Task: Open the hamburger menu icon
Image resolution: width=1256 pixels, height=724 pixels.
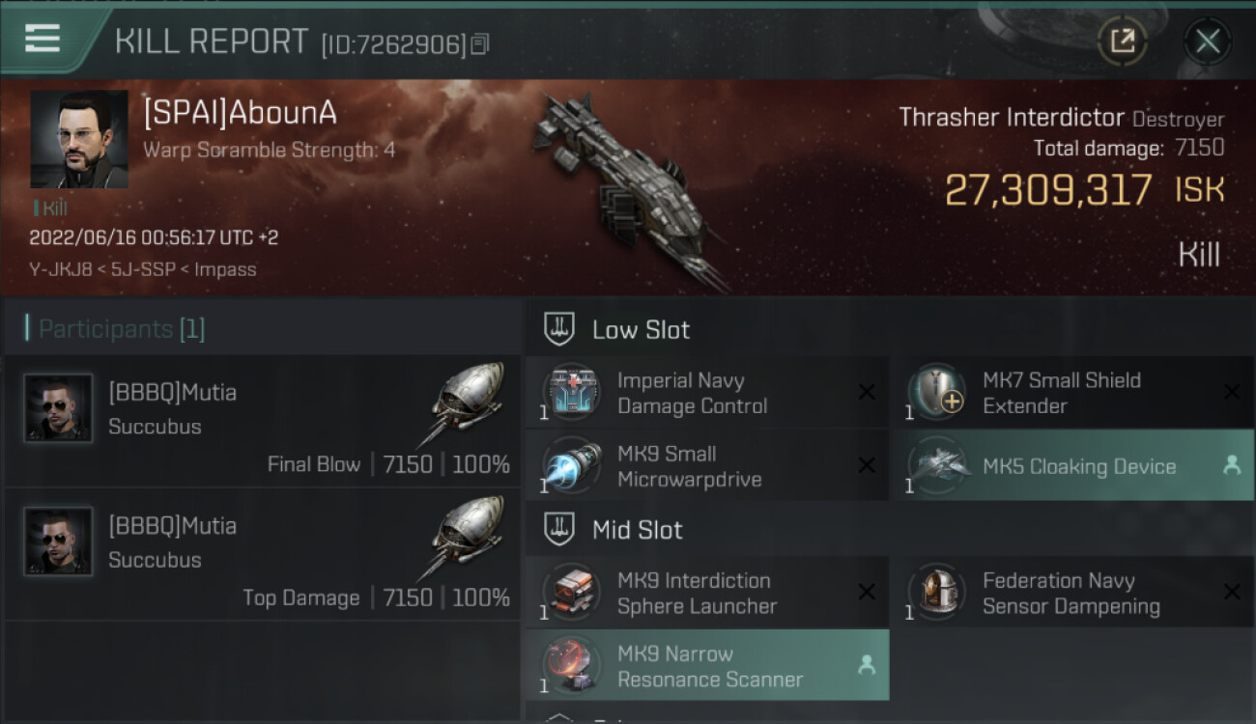Action: click(x=42, y=40)
